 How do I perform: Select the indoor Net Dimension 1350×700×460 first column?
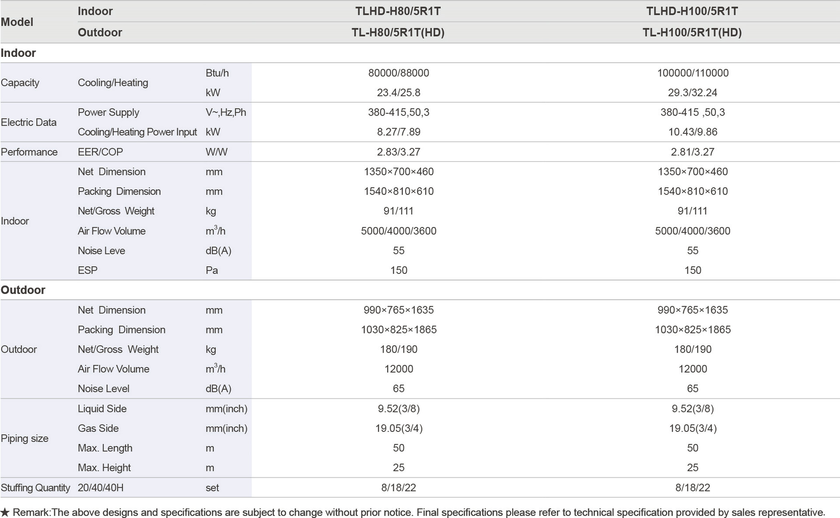tap(399, 172)
